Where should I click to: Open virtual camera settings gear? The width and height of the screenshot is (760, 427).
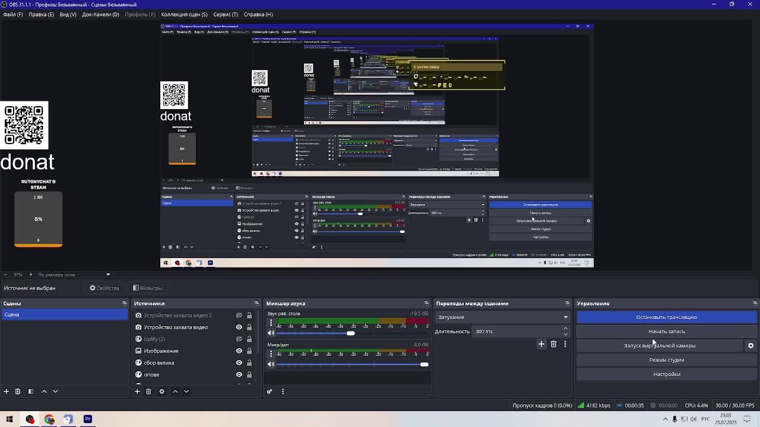(x=750, y=346)
